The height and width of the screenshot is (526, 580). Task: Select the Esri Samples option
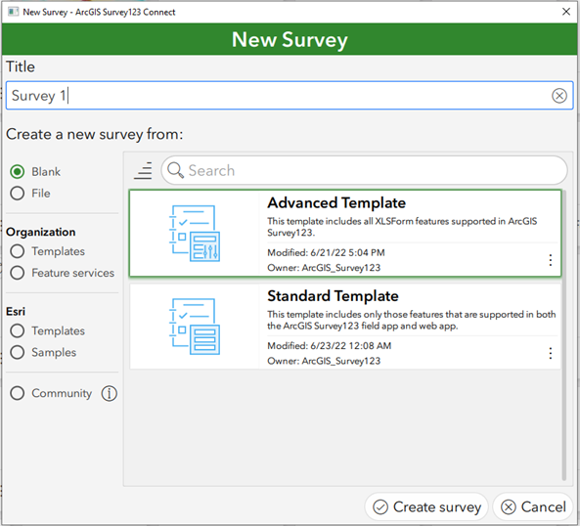pyautogui.click(x=18, y=352)
